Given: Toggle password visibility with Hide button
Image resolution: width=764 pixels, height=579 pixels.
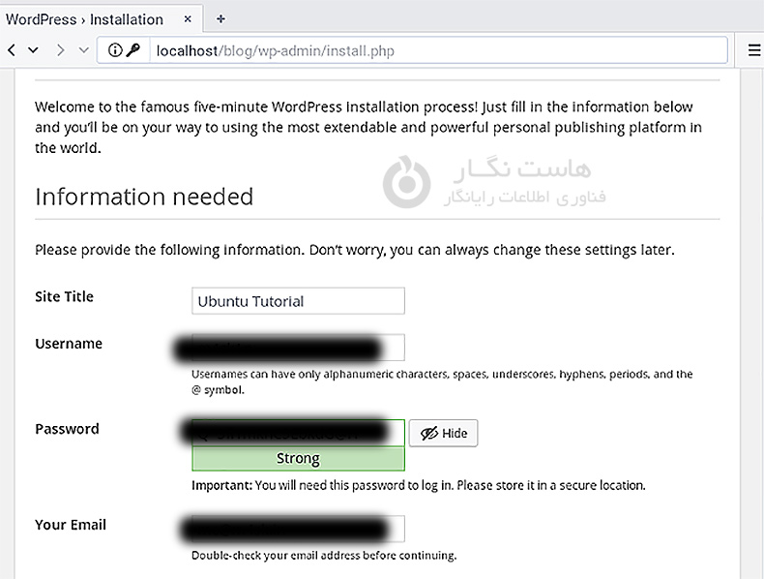Looking at the screenshot, I should pos(443,433).
